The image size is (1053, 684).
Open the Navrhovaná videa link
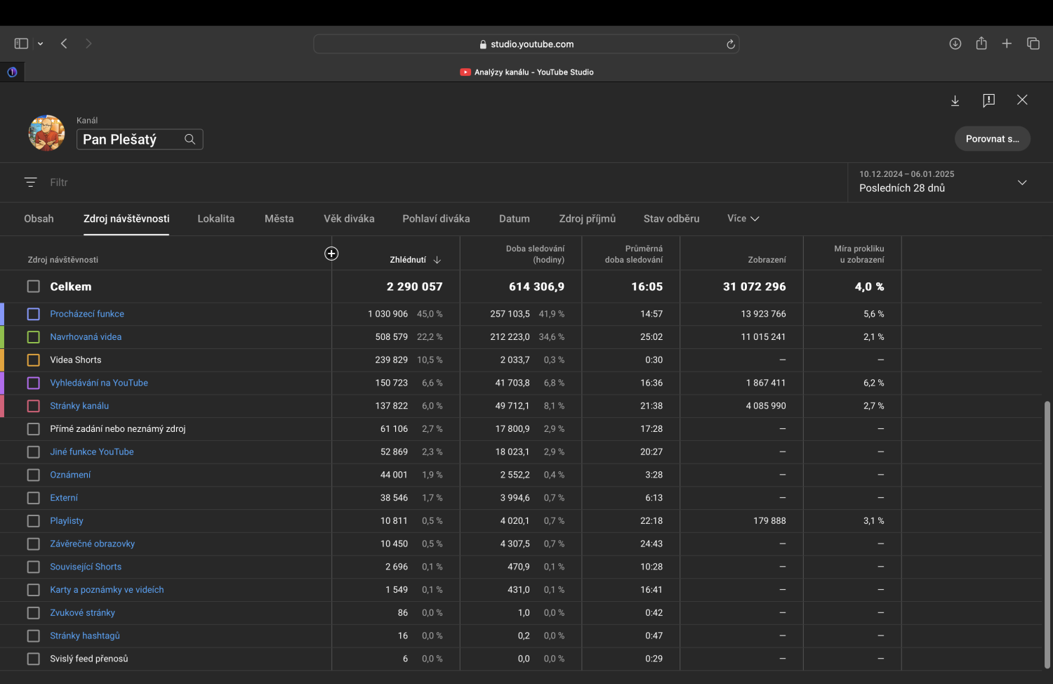click(x=86, y=337)
